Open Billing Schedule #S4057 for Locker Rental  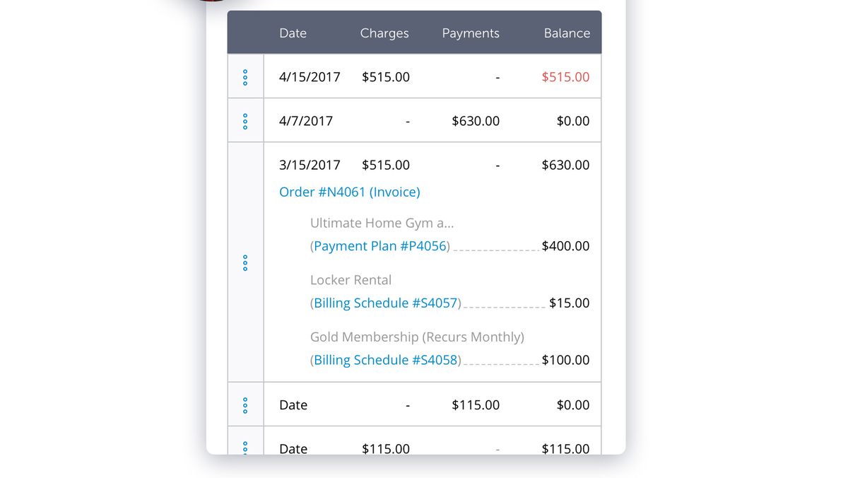(x=385, y=303)
